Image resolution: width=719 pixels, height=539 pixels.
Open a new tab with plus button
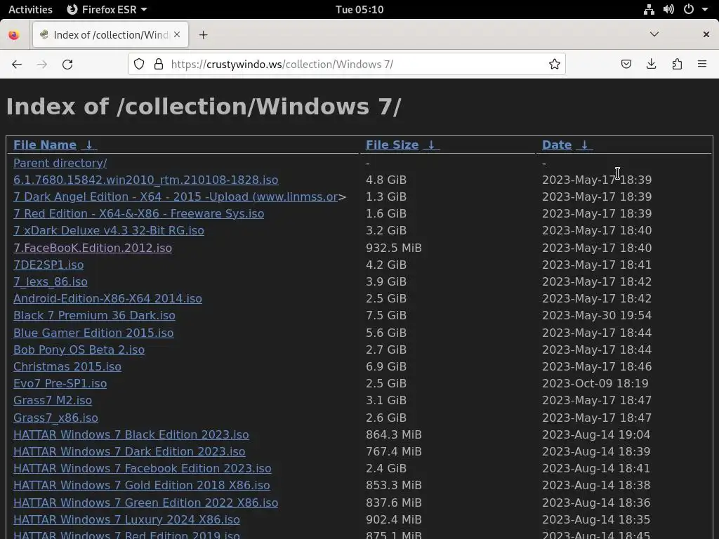[203, 35]
